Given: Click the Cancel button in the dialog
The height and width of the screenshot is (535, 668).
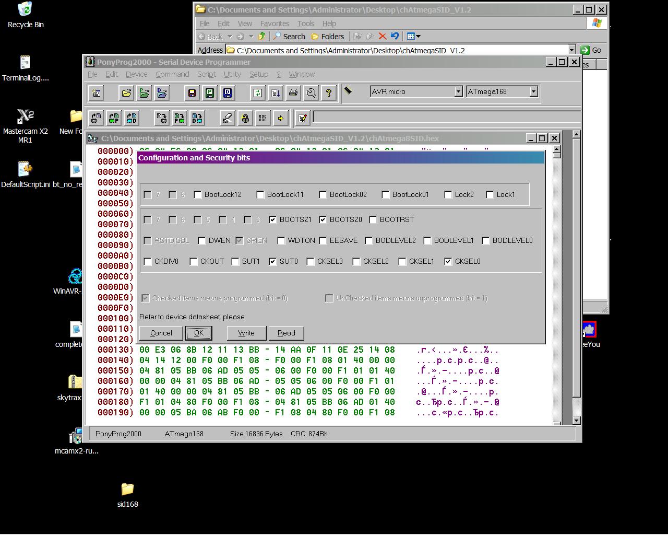Looking at the screenshot, I should [161, 333].
